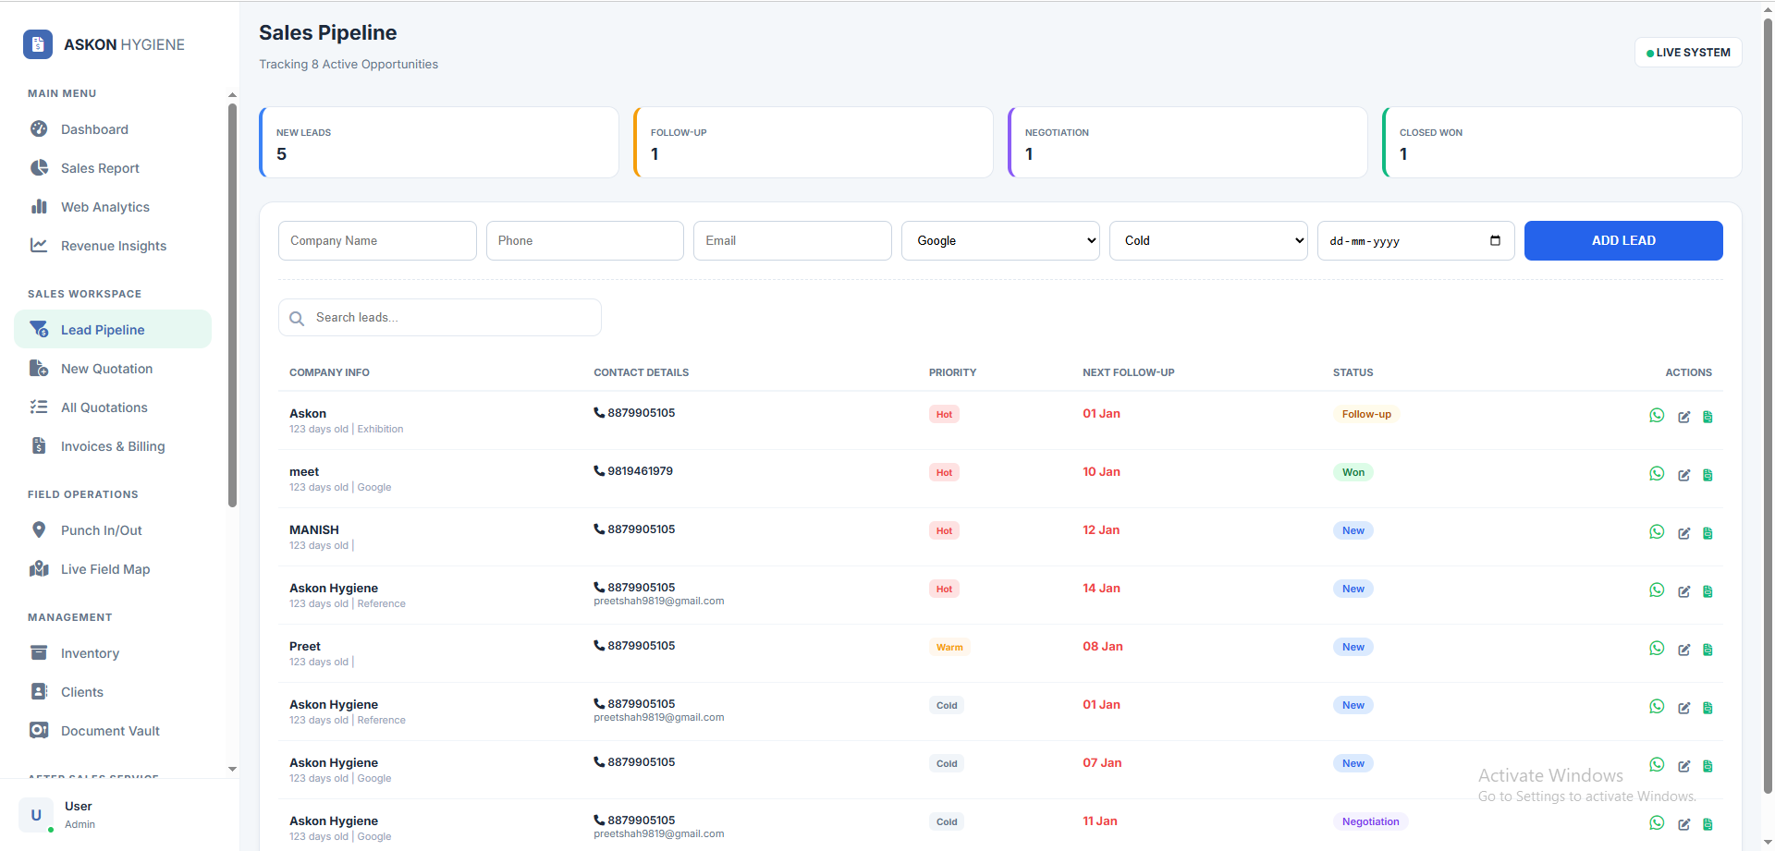
Task: Click the Follow-up status badge
Action: (1366, 414)
